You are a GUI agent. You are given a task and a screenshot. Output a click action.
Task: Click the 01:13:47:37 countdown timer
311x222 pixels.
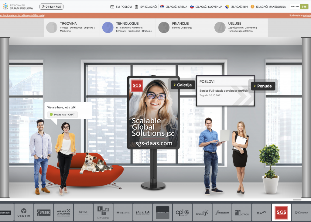point(52,7)
